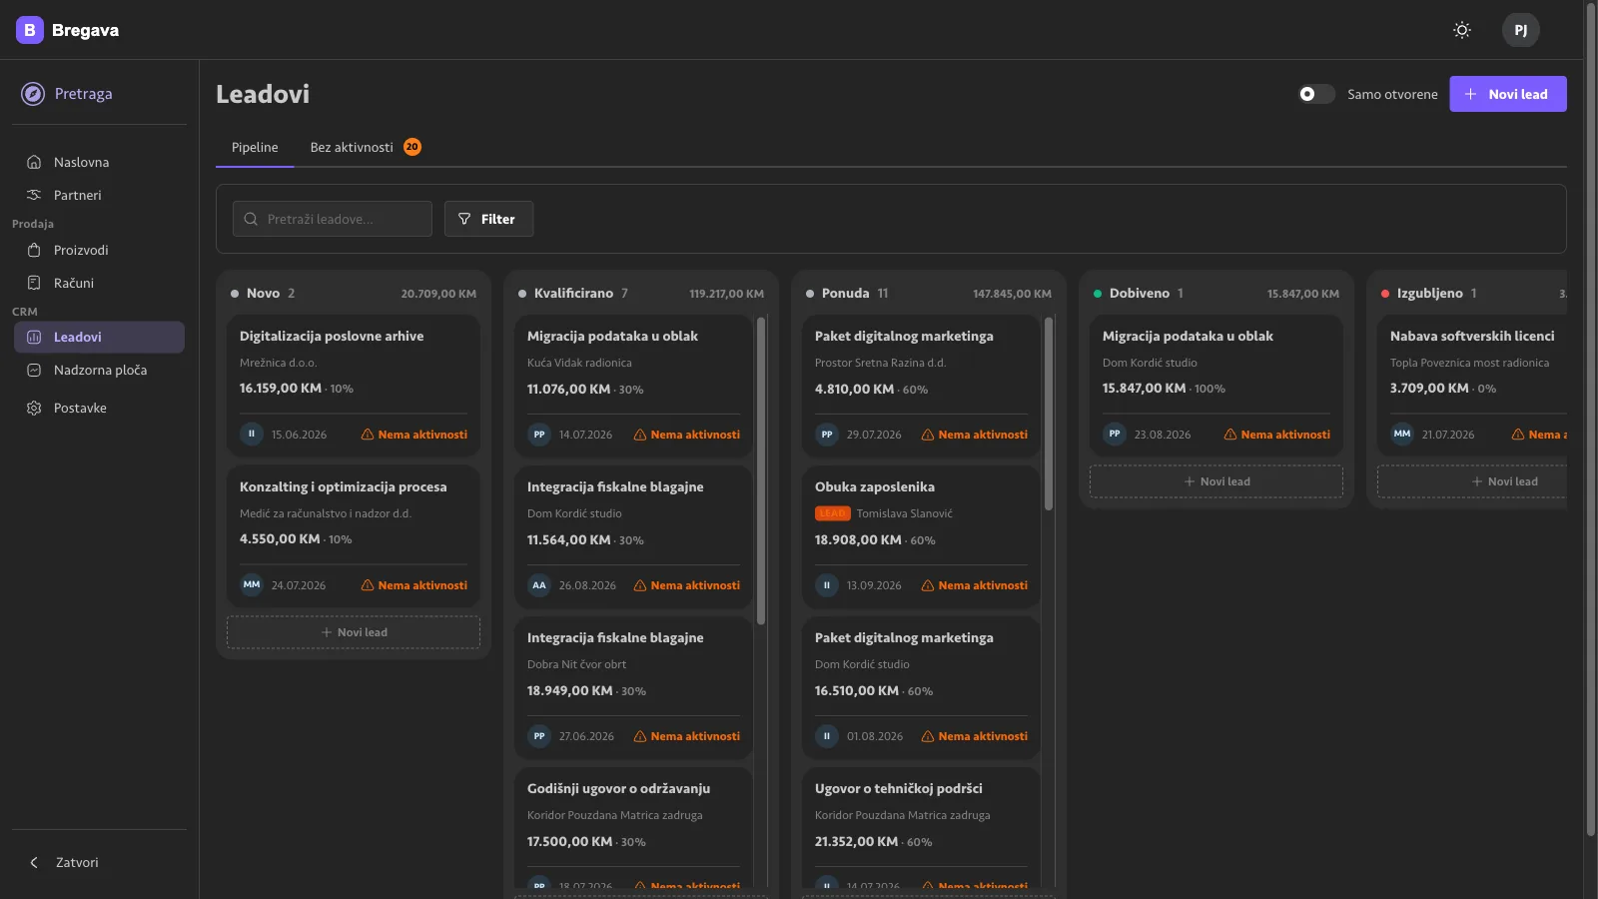
Task: Click the Računi invoice icon
Action: click(x=34, y=283)
